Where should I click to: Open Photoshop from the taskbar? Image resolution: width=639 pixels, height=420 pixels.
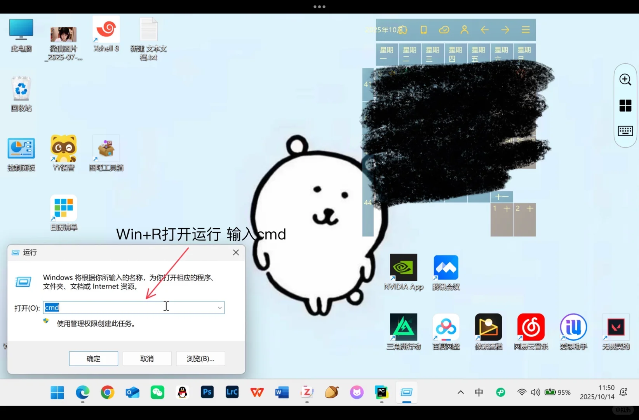(207, 392)
